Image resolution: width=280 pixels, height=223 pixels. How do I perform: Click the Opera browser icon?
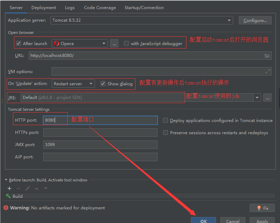[x=57, y=43]
